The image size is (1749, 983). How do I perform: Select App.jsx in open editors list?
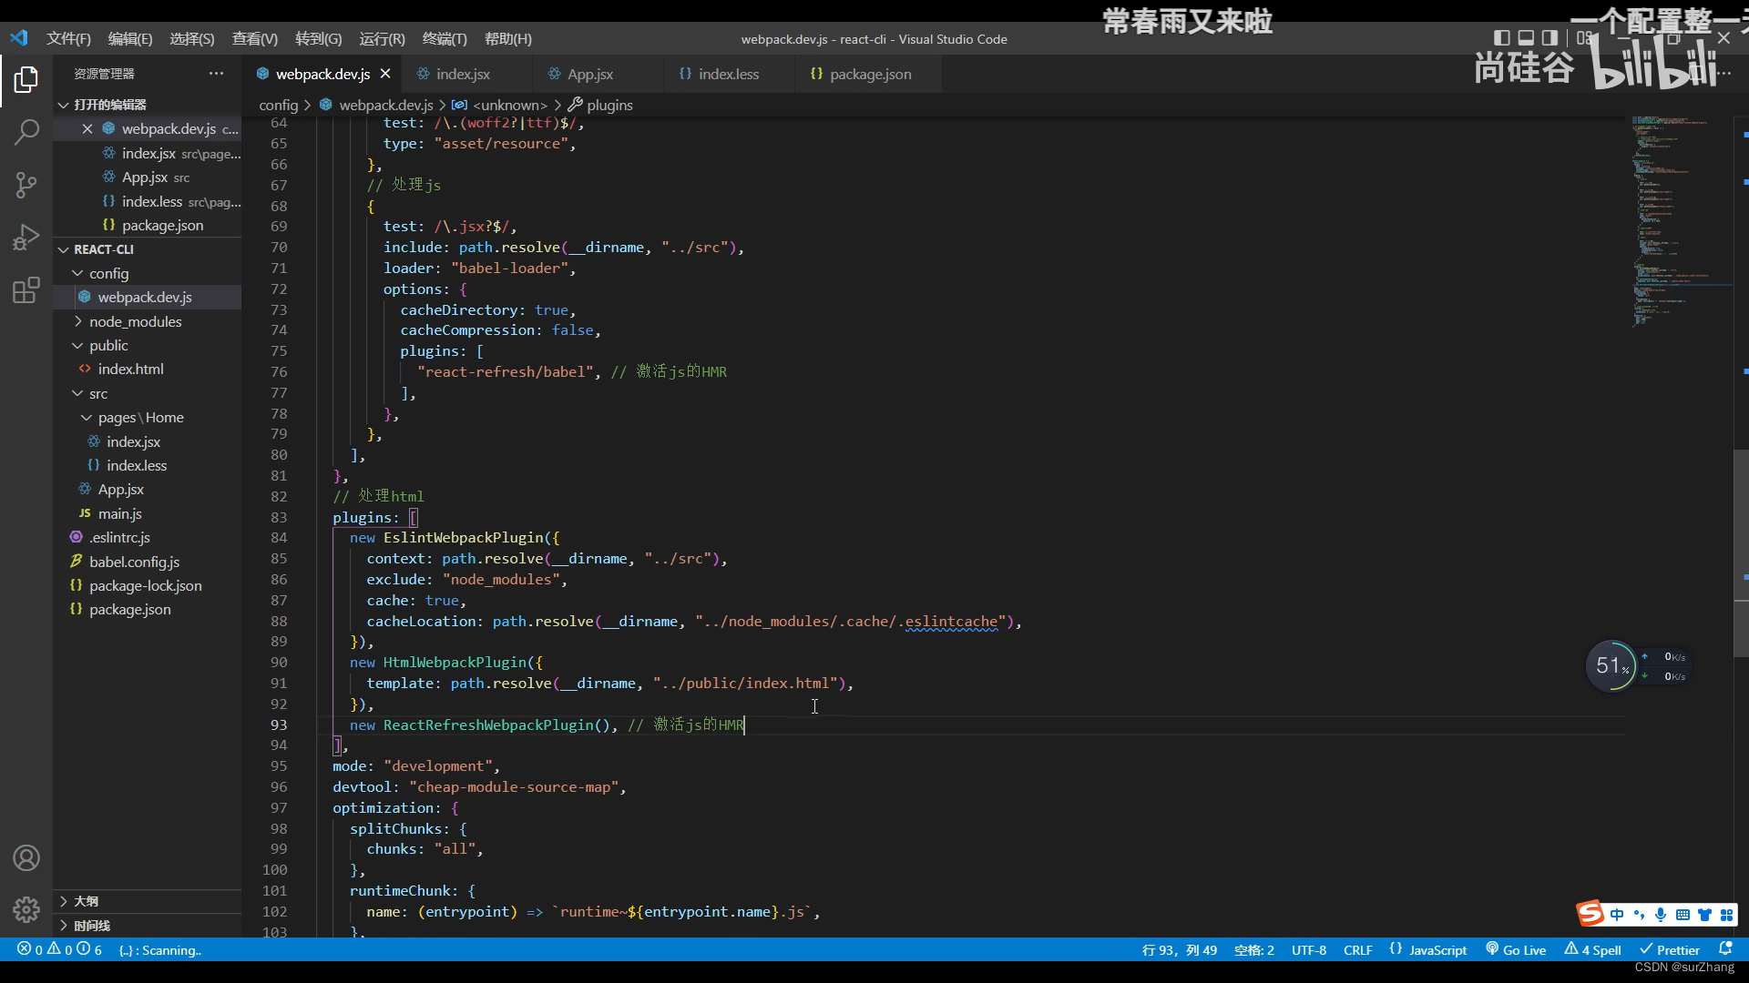[148, 177]
